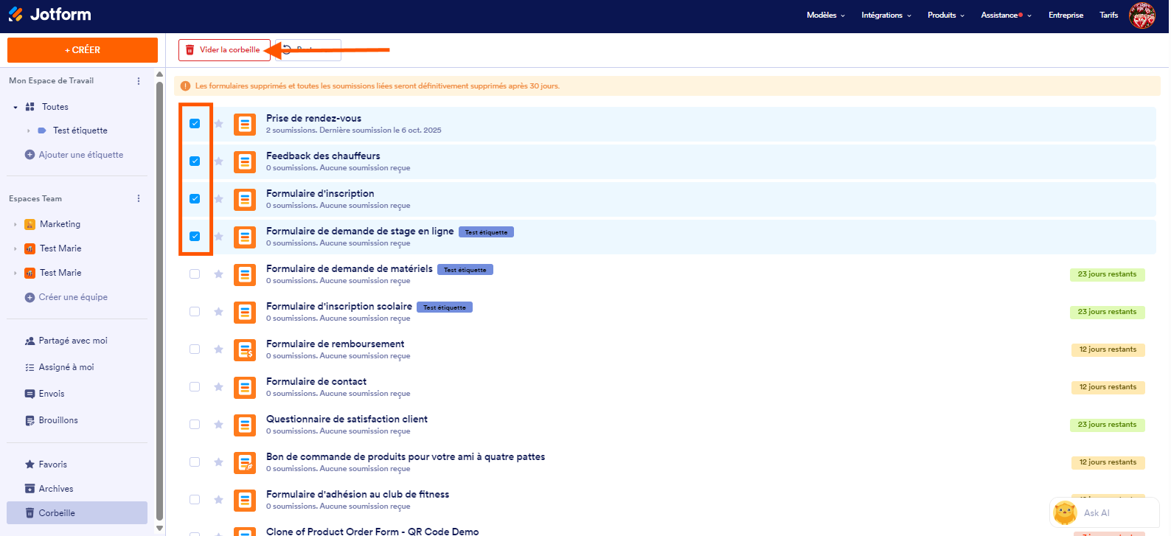This screenshot has height=536, width=1171.
Task: Open the Tarifs link
Action: tap(1108, 15)
